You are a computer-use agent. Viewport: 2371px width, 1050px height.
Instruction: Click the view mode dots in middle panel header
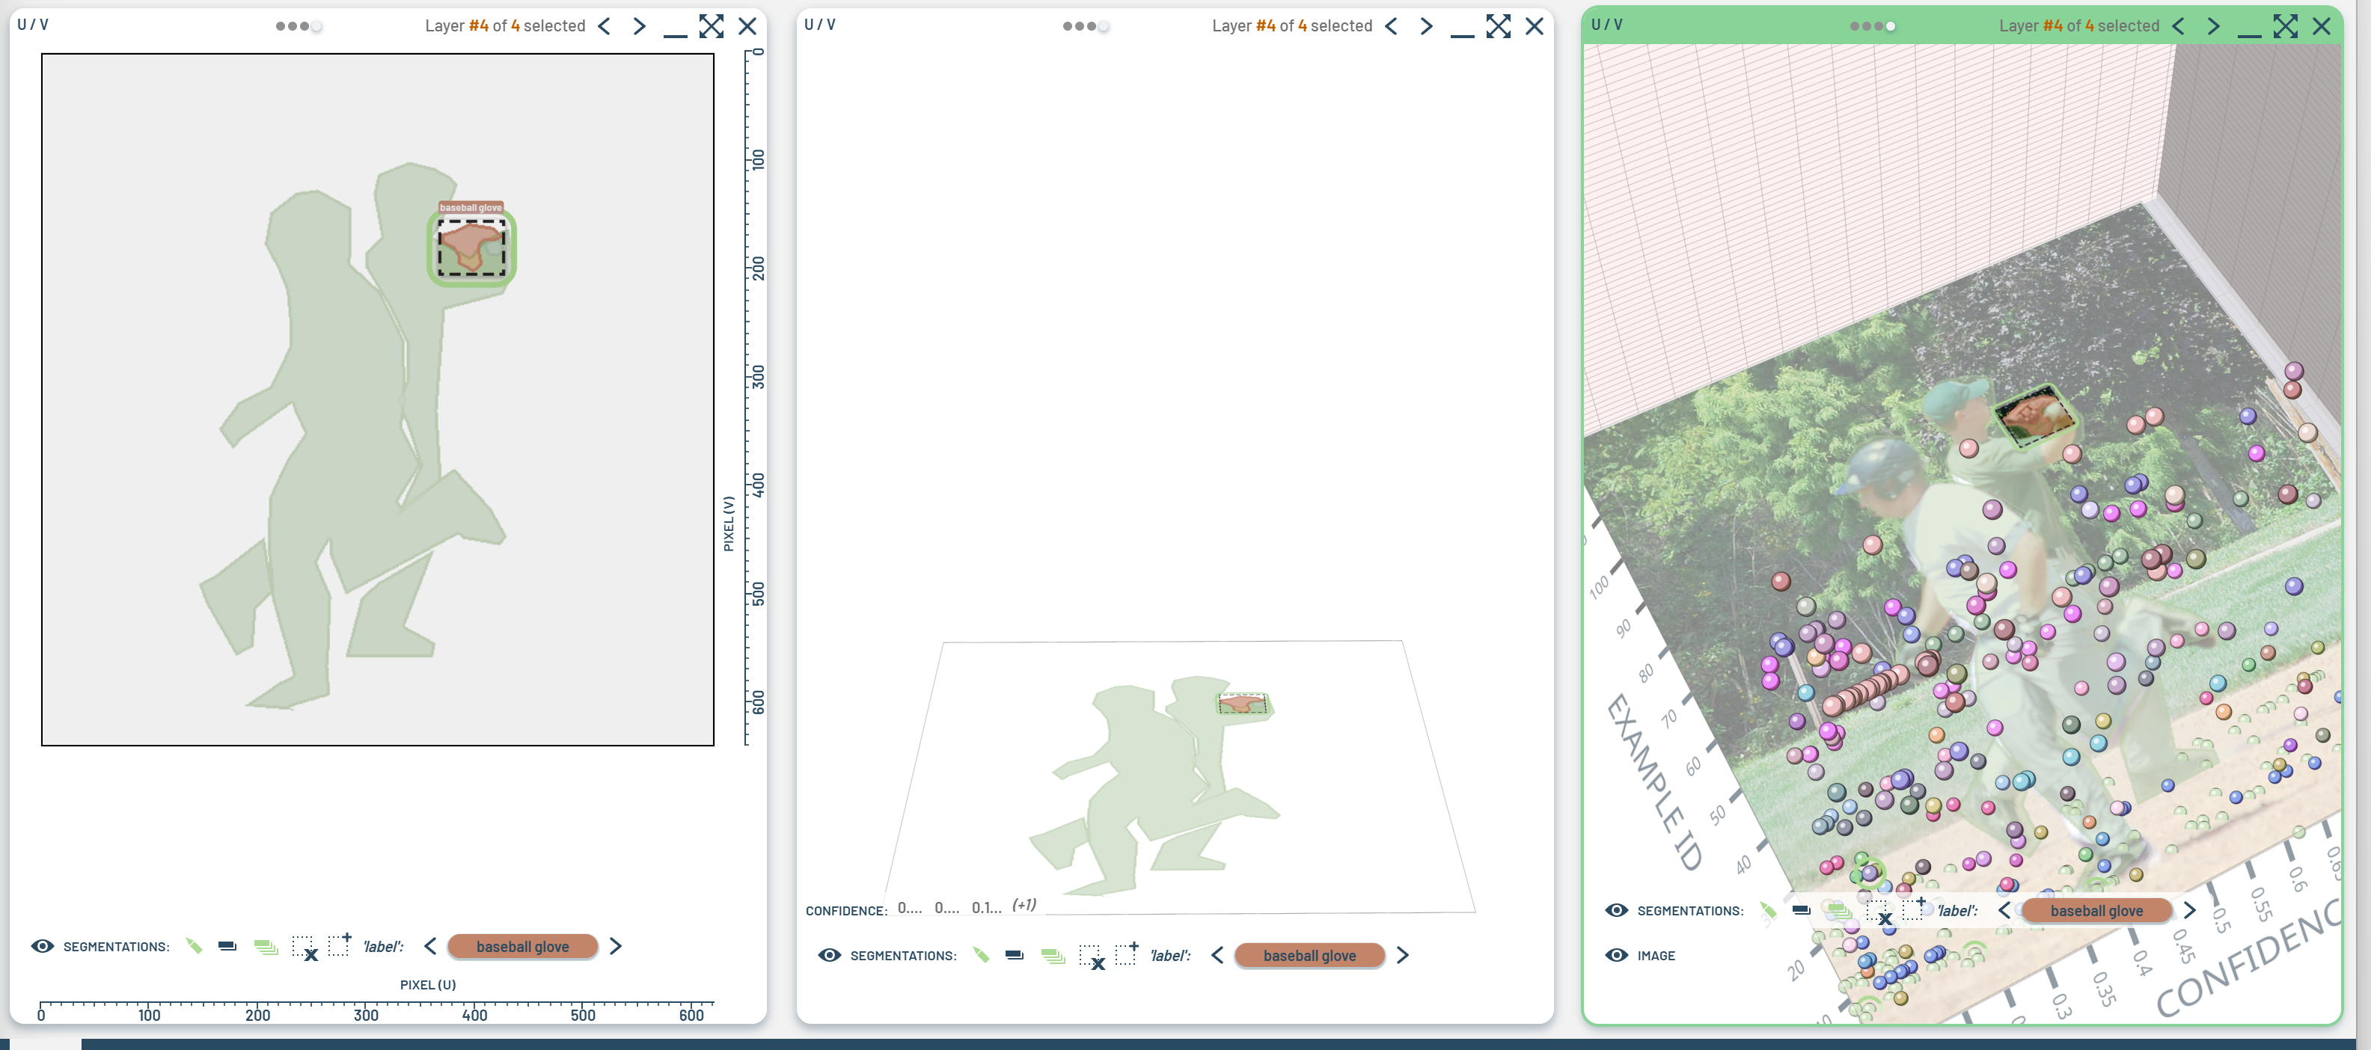[1085, 25]
